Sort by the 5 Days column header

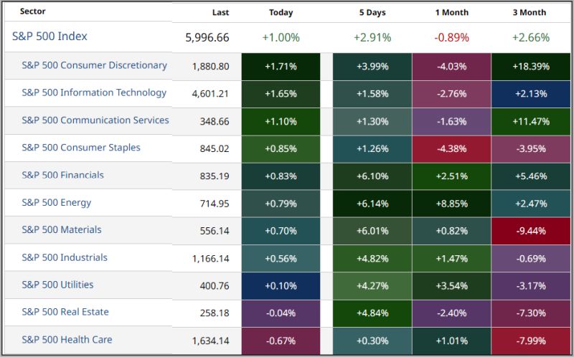point(372,12)
